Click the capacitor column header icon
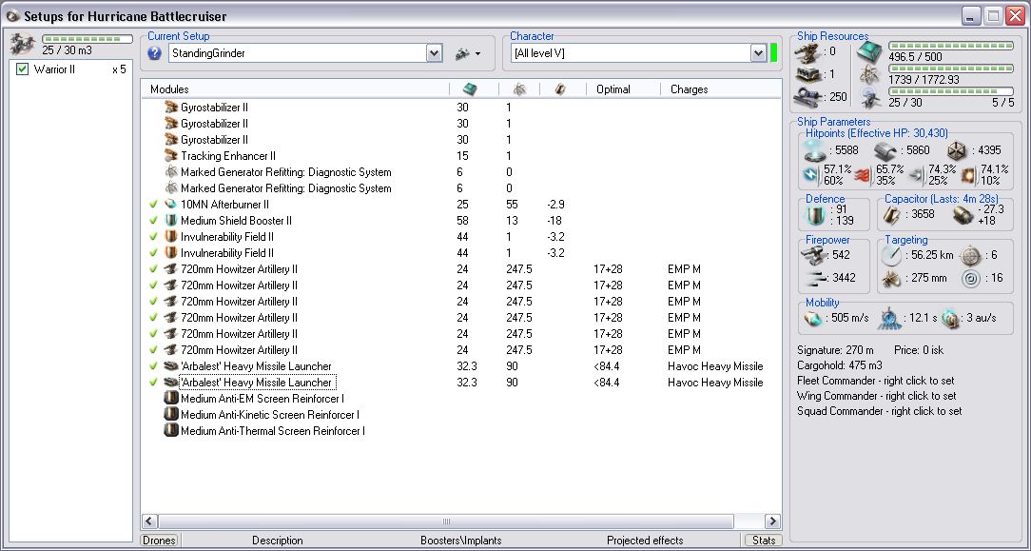Image resolution: width=1031 pixels, height=551 pixels. point(559,89)
